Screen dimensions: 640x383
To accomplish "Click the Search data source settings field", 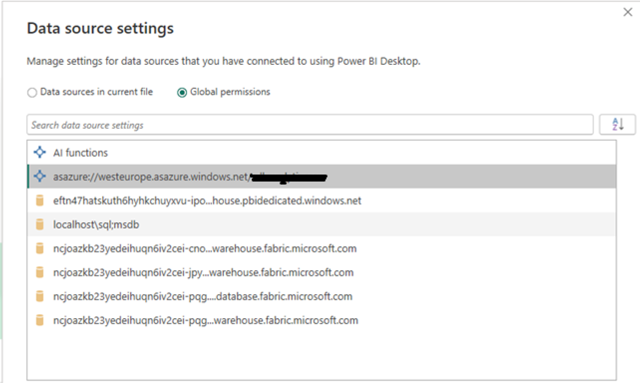I will coord(310,125).
